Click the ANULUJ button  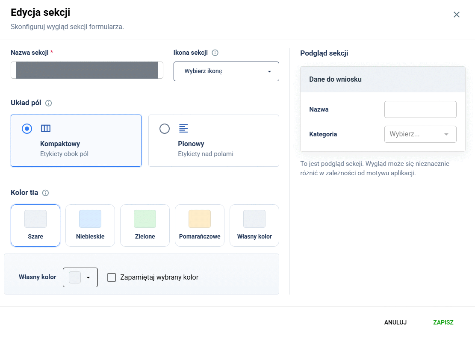click(x=395, y=322)
